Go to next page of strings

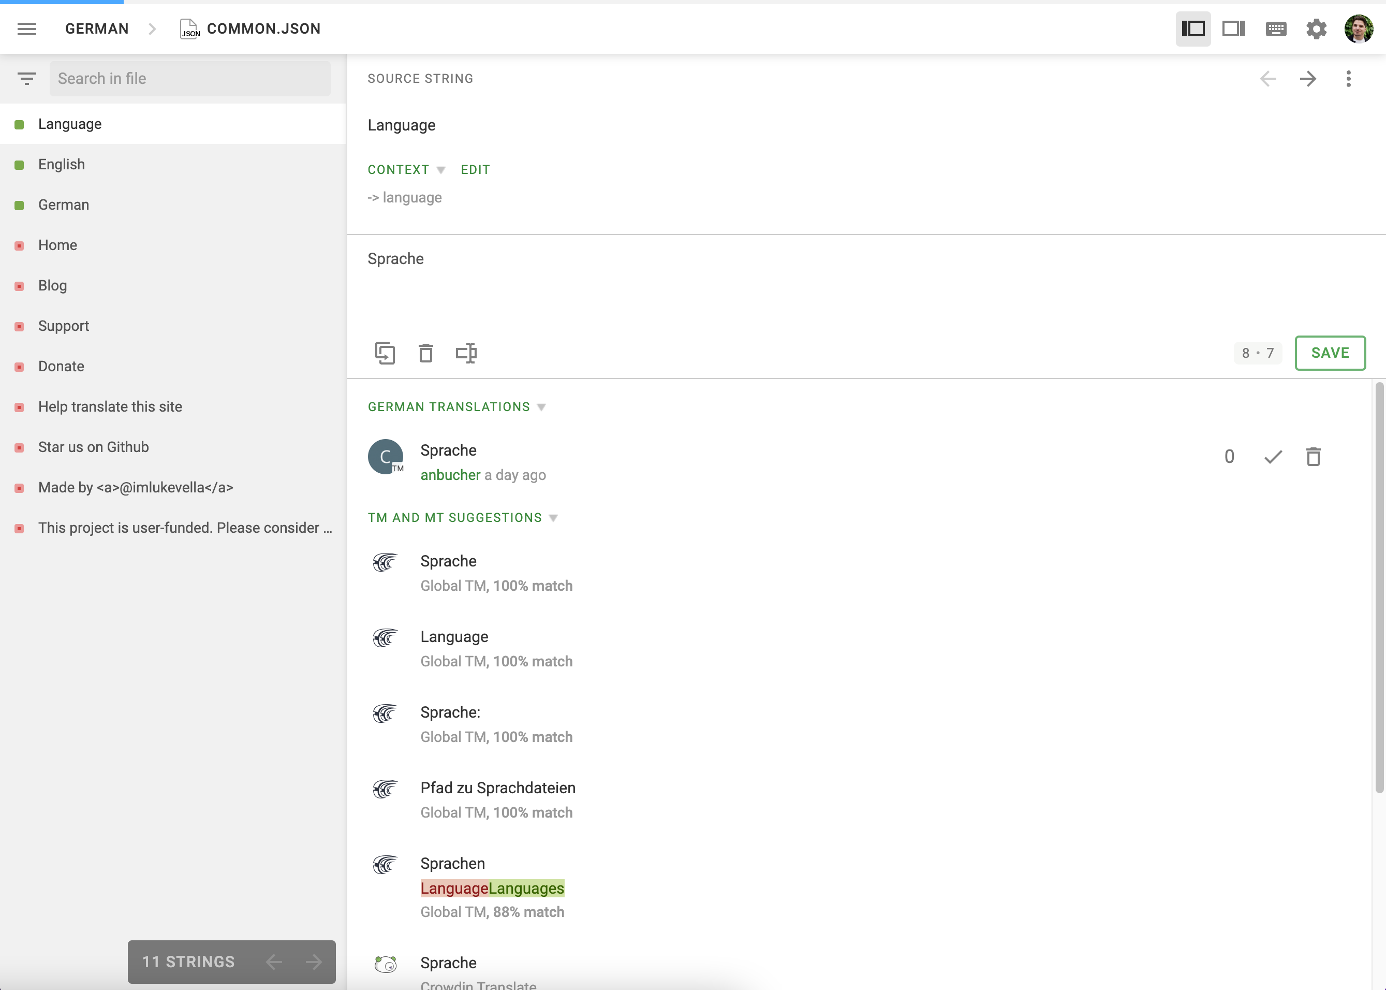pyautogui.click(x=314, y=962)
